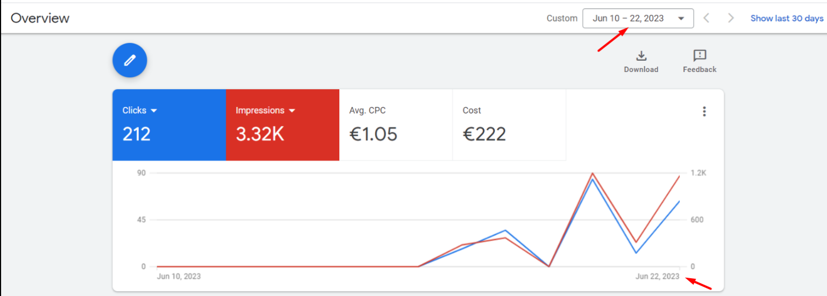The height and width of the screenshot is (296, 827).
Task: Click the Custom date range label
Action: pos(562,18)
